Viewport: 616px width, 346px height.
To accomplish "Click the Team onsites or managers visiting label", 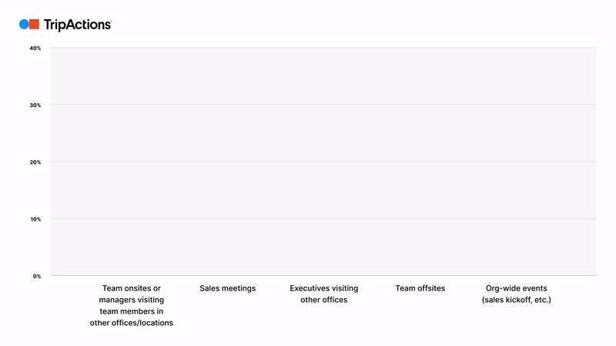I will (131, 305).
